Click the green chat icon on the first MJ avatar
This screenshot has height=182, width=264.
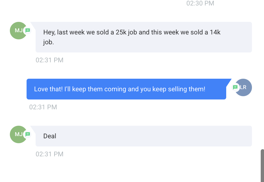(28, 31)
